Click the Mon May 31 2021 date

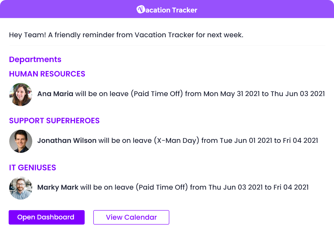tap(232, 94)
